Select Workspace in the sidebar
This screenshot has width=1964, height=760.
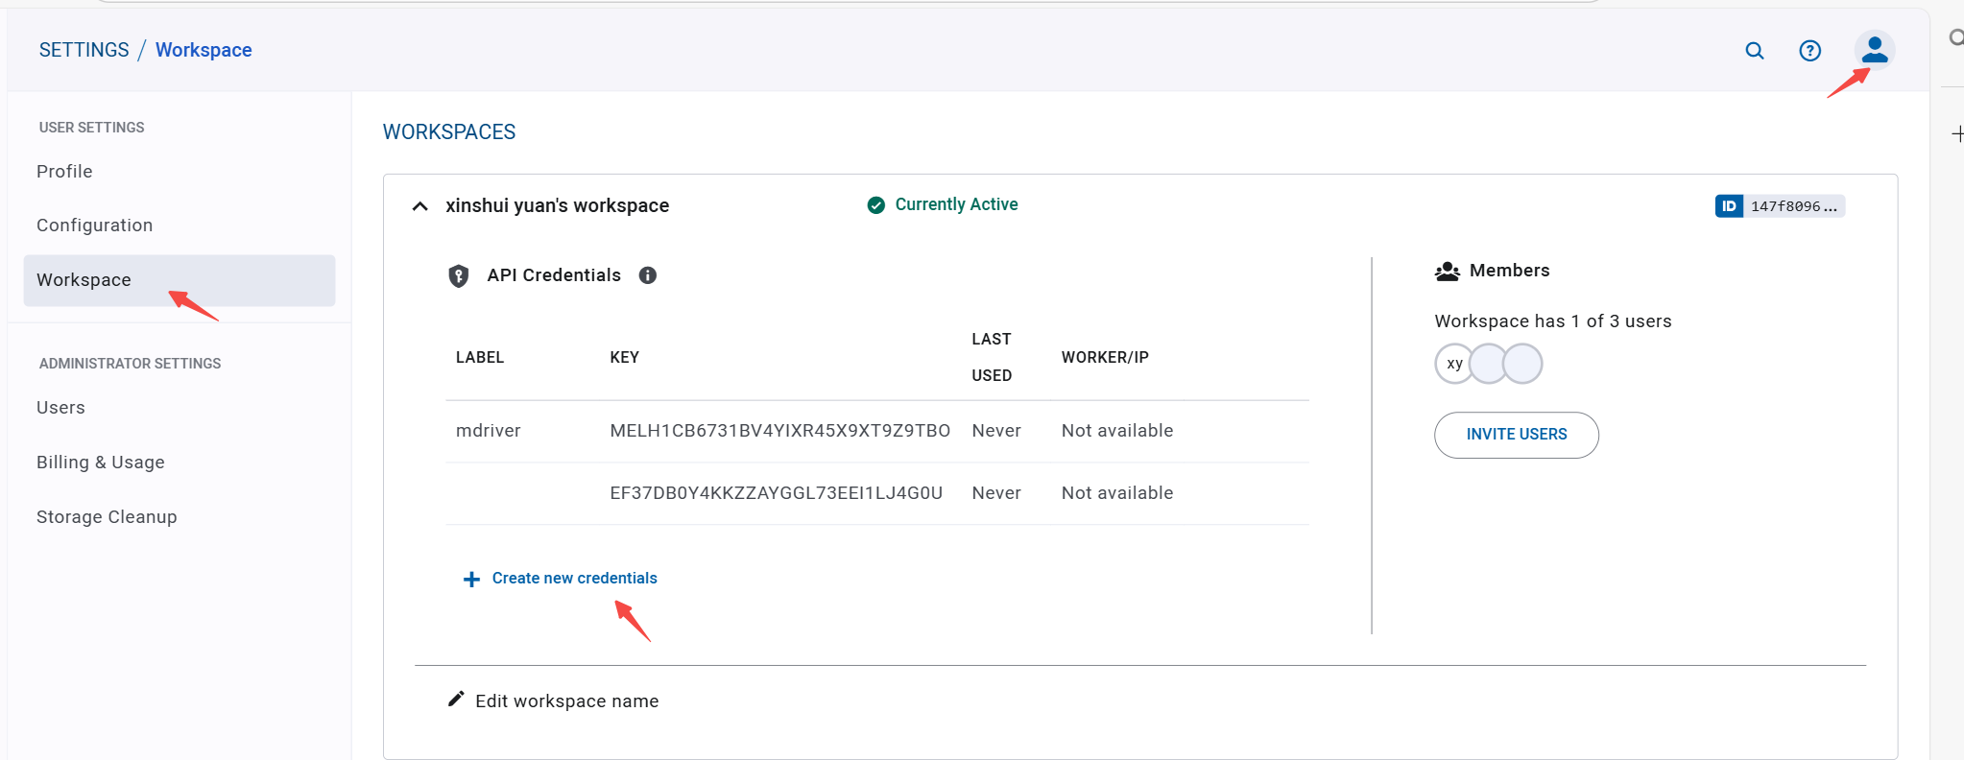pyautogui.click(x=180, y=280)
